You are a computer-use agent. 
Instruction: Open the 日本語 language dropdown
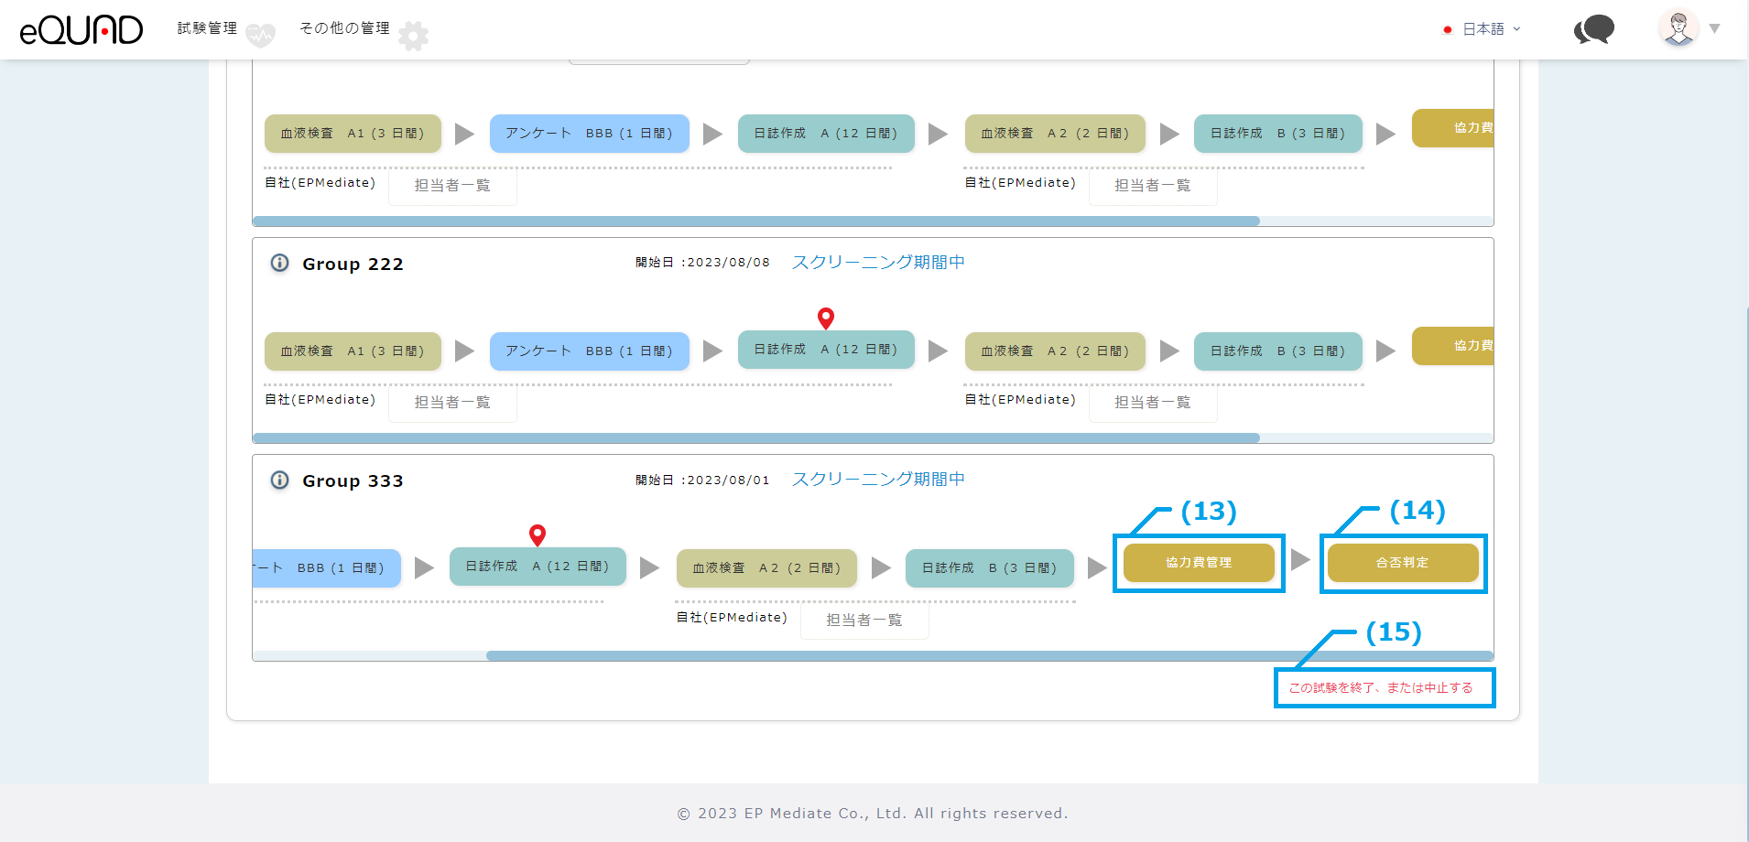point(1483,29)
